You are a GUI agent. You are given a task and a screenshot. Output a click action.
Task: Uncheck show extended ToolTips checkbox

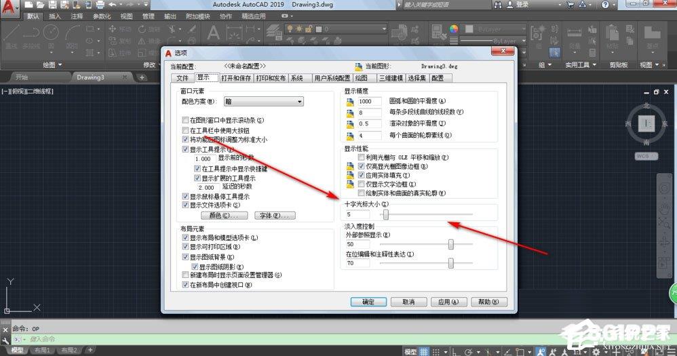coord(197,178)
